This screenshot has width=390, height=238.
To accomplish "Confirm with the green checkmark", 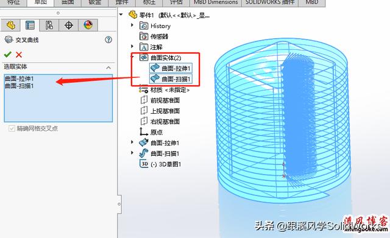I will [x=8, y=54].
